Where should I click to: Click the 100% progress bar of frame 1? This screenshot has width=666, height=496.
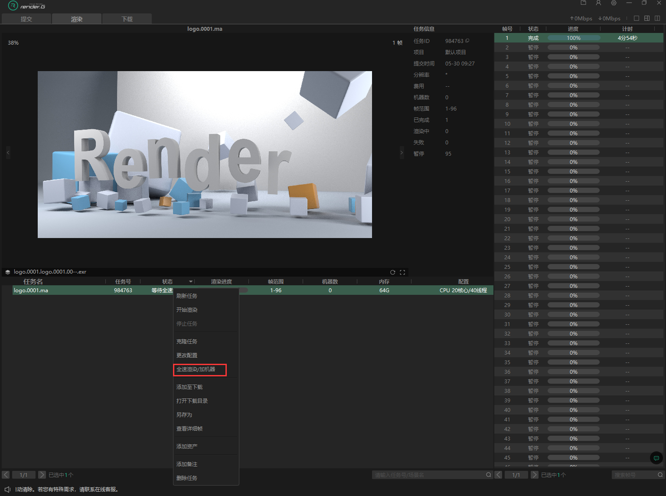573,38
